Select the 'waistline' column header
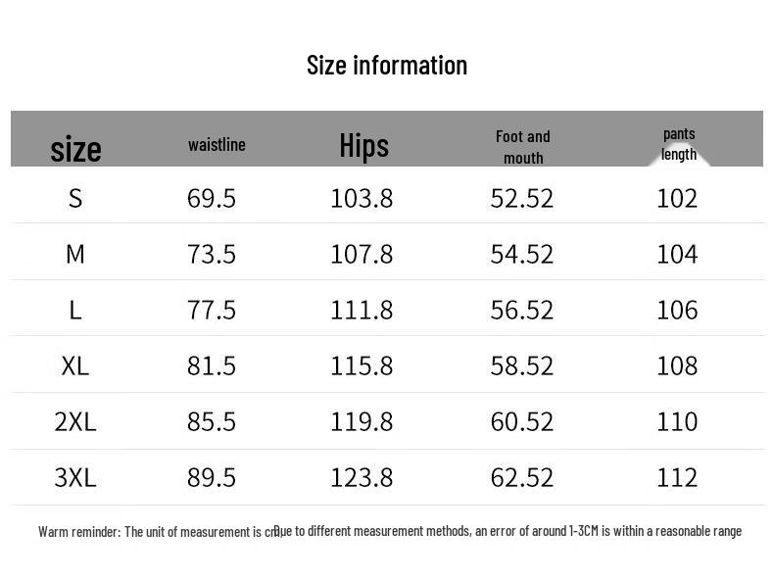This screenshot has width=774, height=581. pyautogui.click(x=217, y=145)
